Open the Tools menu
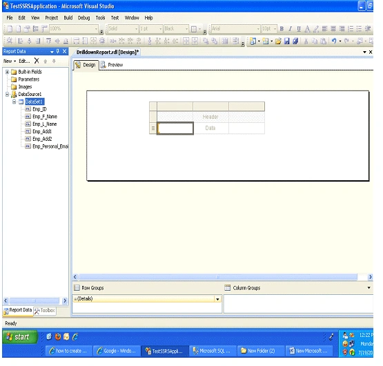 pyautogui.click(x=100, y=17)
